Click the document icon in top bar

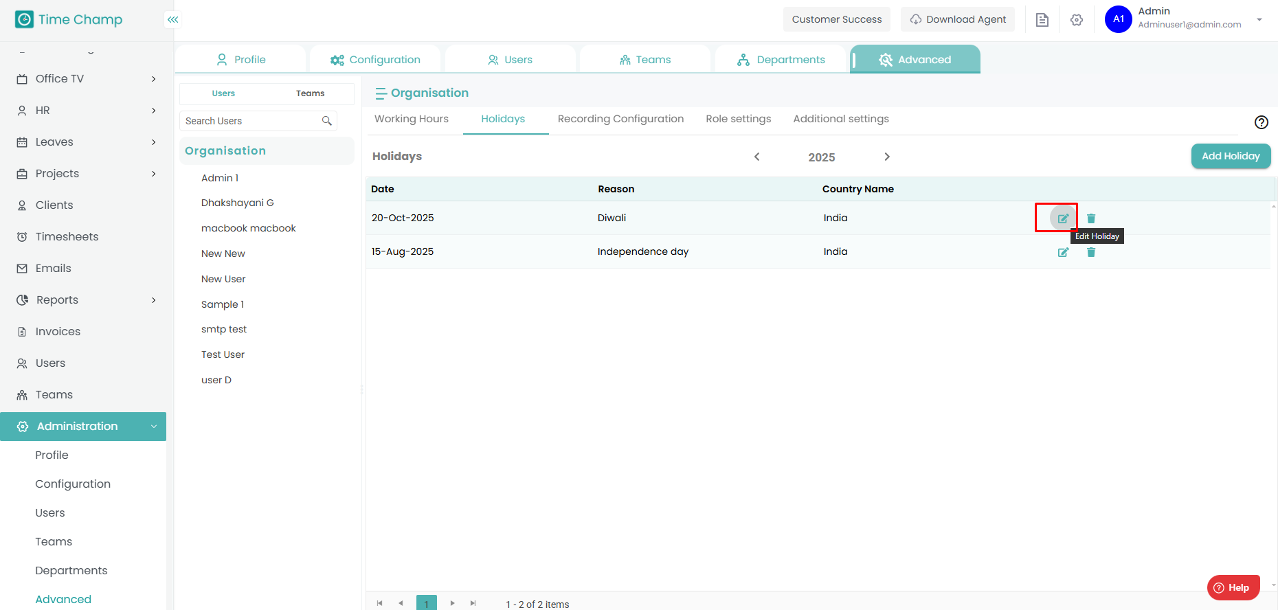pyautogui.click(x=1042, y=20)
